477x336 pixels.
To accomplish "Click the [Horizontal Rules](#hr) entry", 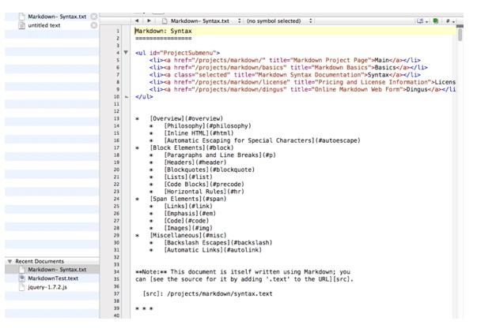I will 204,192.
